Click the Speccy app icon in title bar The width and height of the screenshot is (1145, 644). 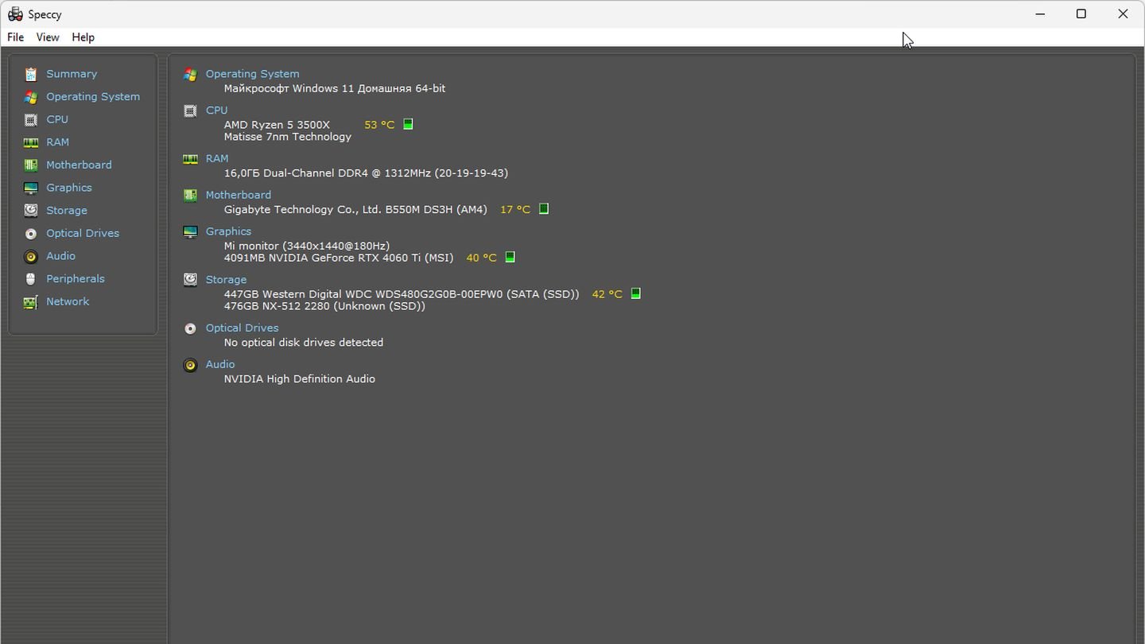pos(15,14)
